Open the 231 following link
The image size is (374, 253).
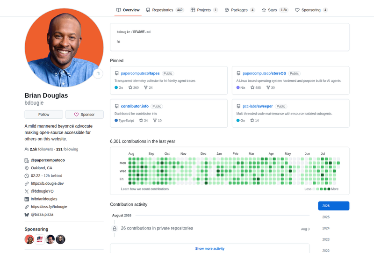tap(67, 149)
